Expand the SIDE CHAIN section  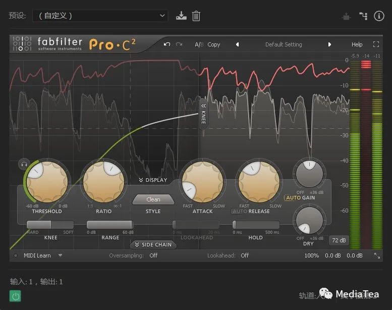tap(153, 245)
